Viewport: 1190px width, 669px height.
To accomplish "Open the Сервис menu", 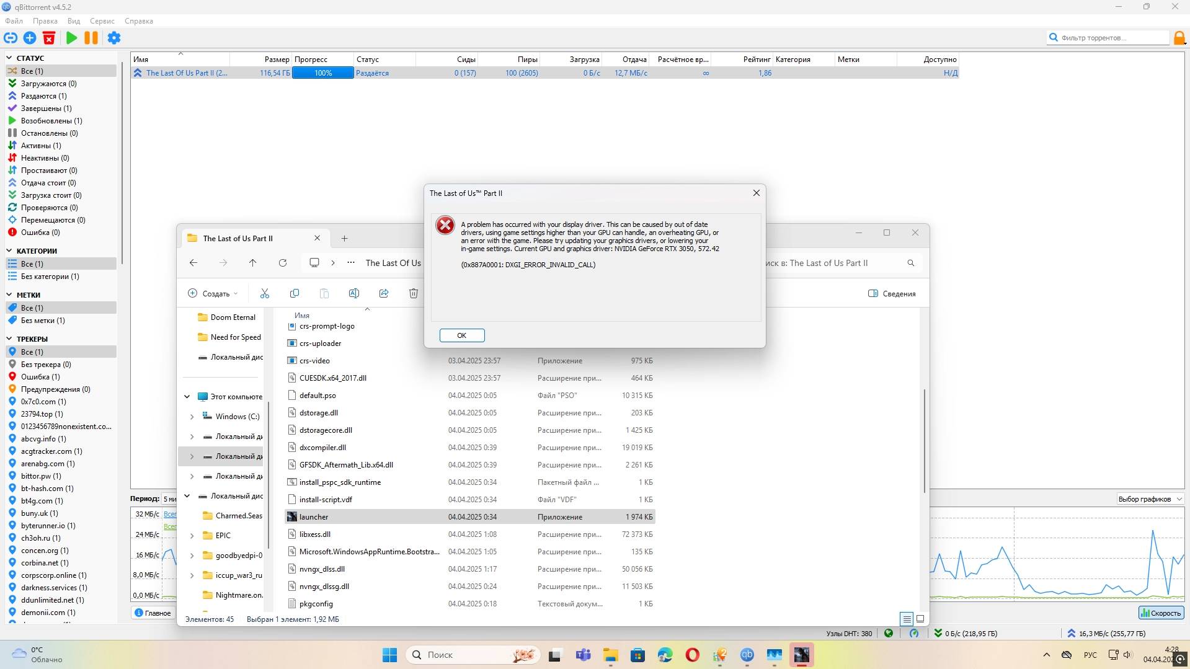I will (x=102, y=21).
